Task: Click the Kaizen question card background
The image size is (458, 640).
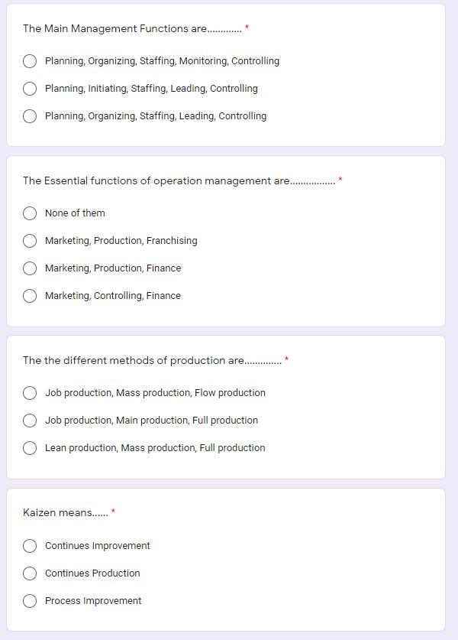Action: tap(343, 558)
